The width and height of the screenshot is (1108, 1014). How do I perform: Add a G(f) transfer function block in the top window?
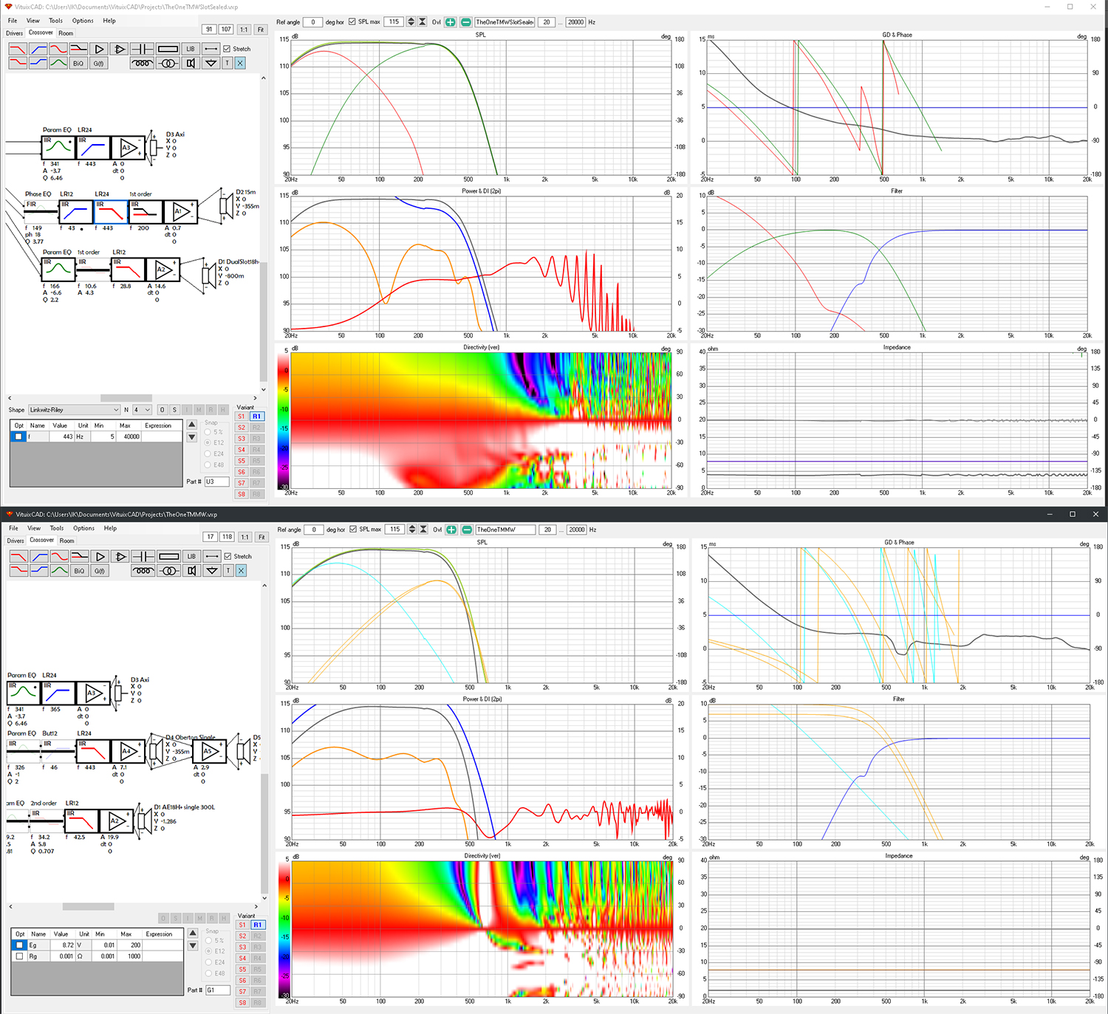98,64
